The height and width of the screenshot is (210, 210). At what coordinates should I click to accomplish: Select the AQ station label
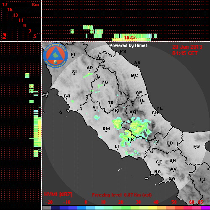(x=133, y=112)
